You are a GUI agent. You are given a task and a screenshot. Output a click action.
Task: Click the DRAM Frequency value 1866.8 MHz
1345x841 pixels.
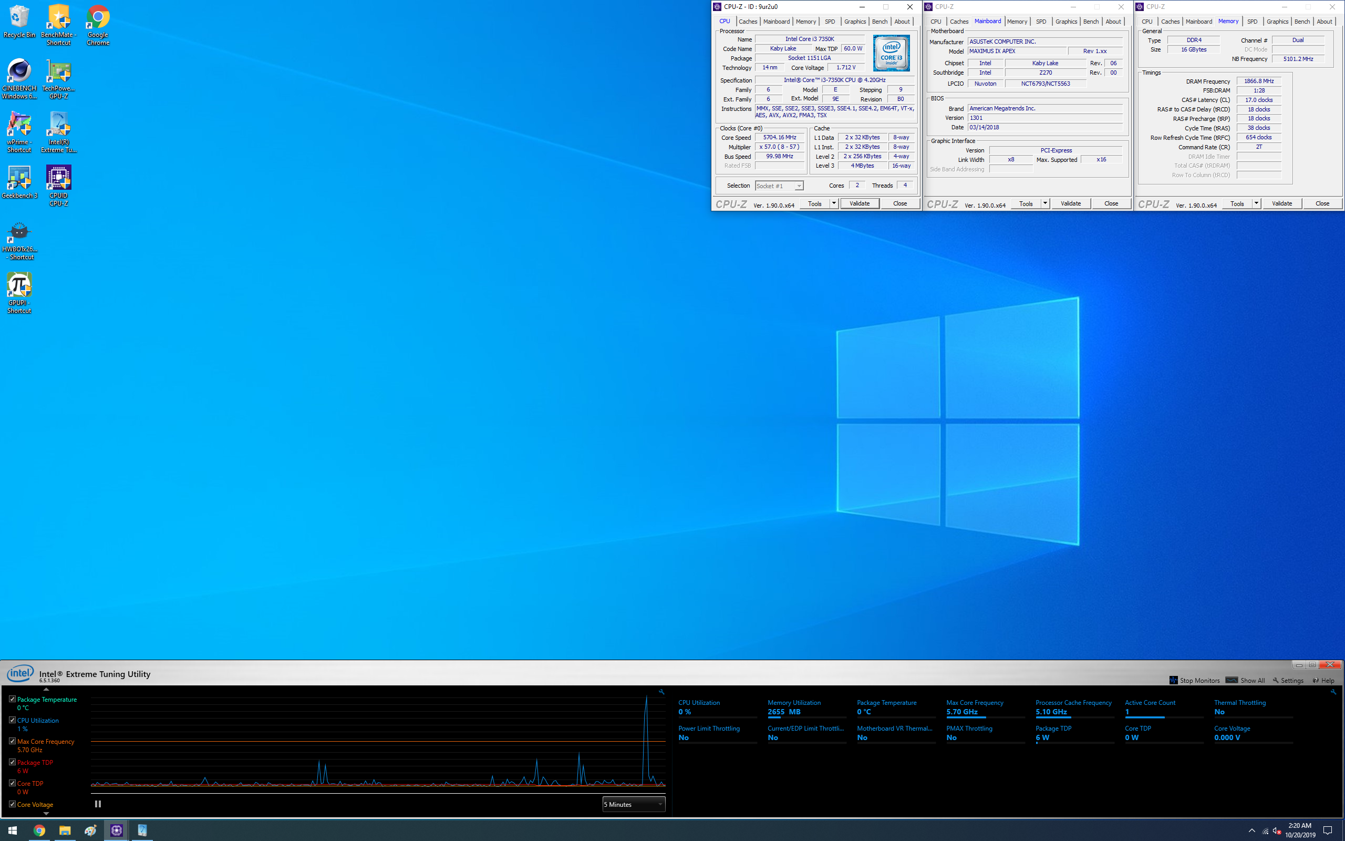coord(1259,81)
